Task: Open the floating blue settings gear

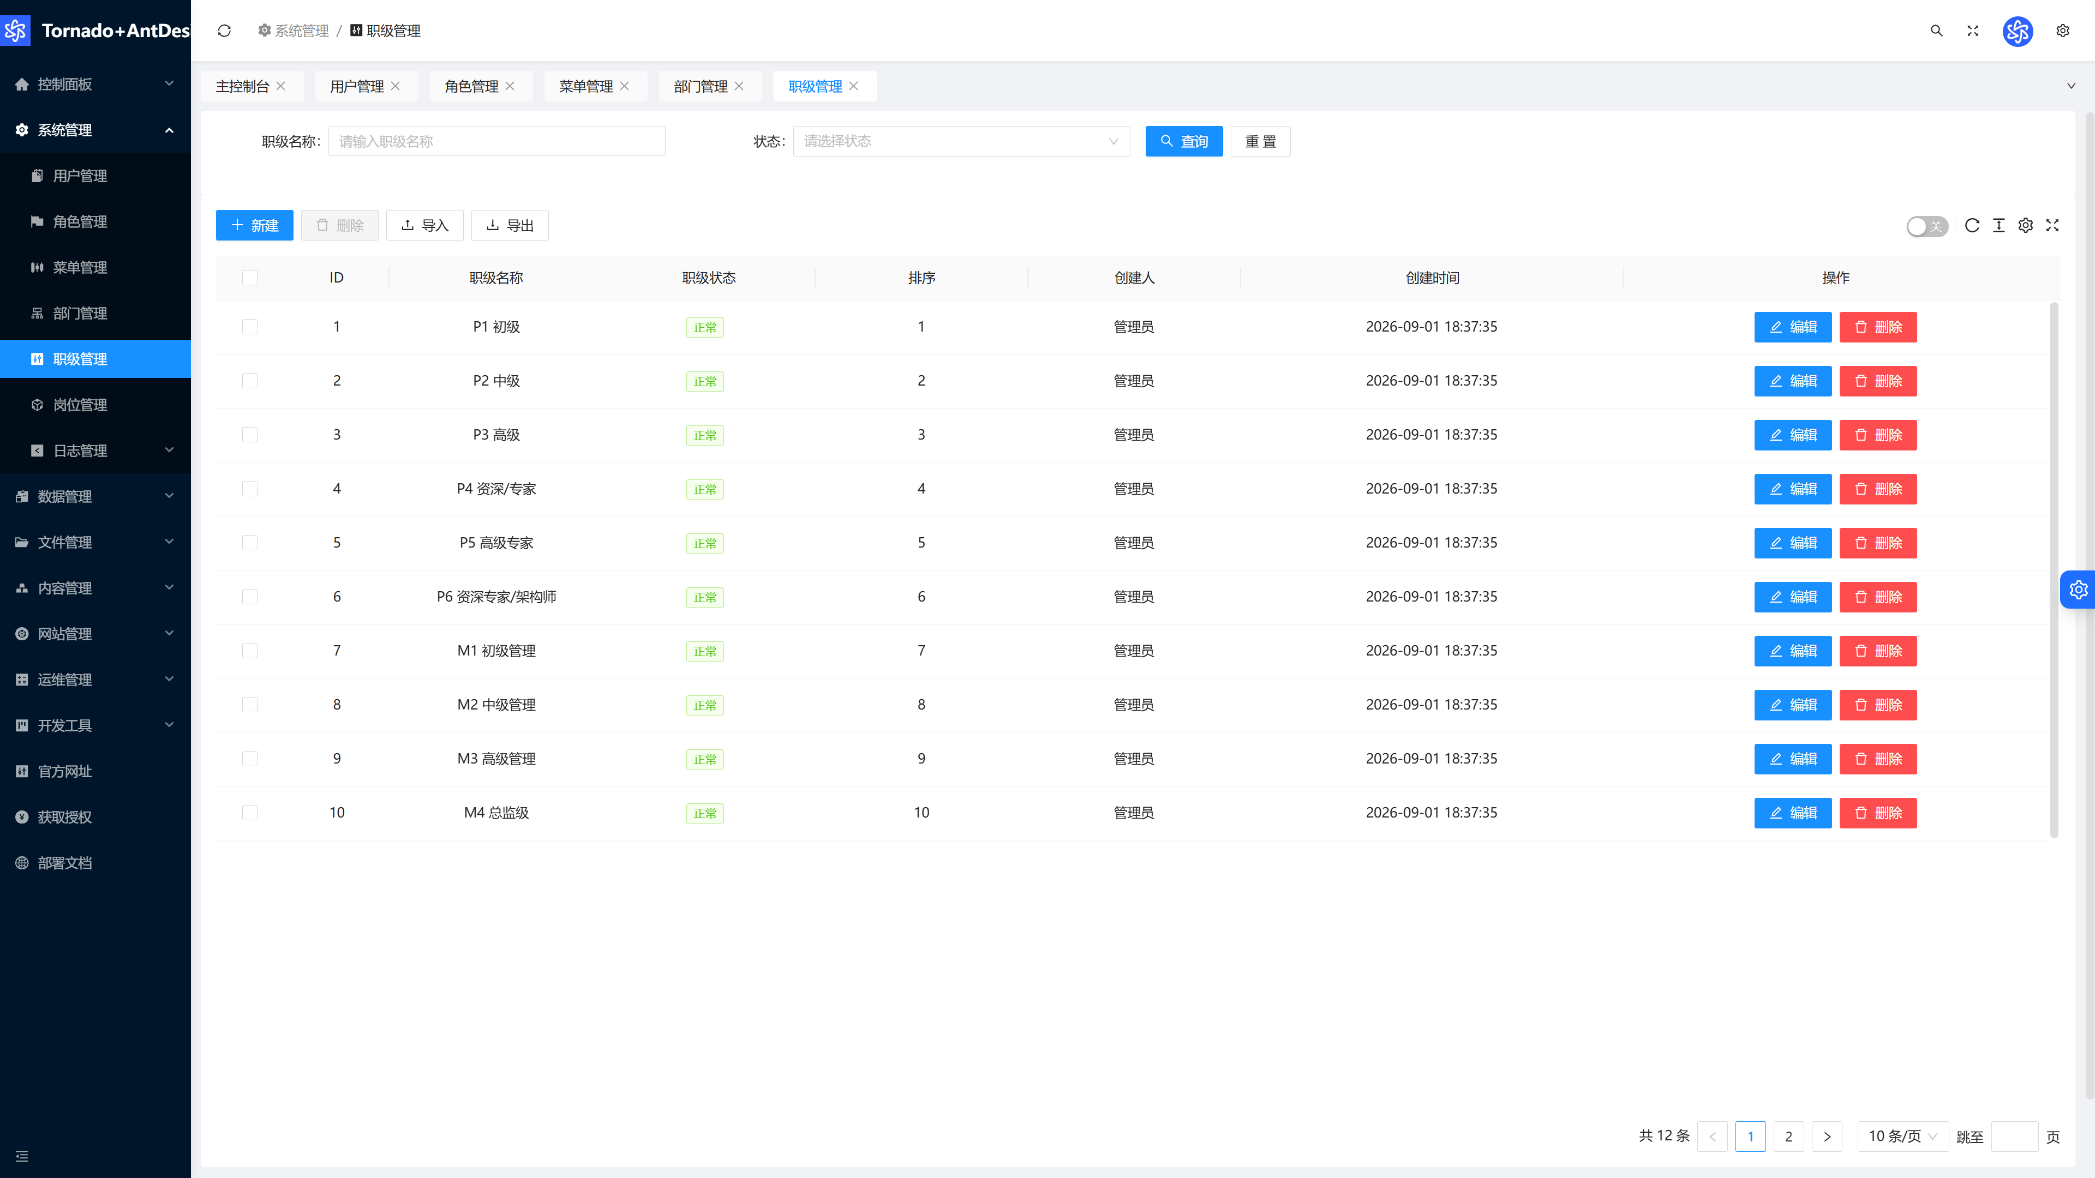Action: (x=2079, y=590)
